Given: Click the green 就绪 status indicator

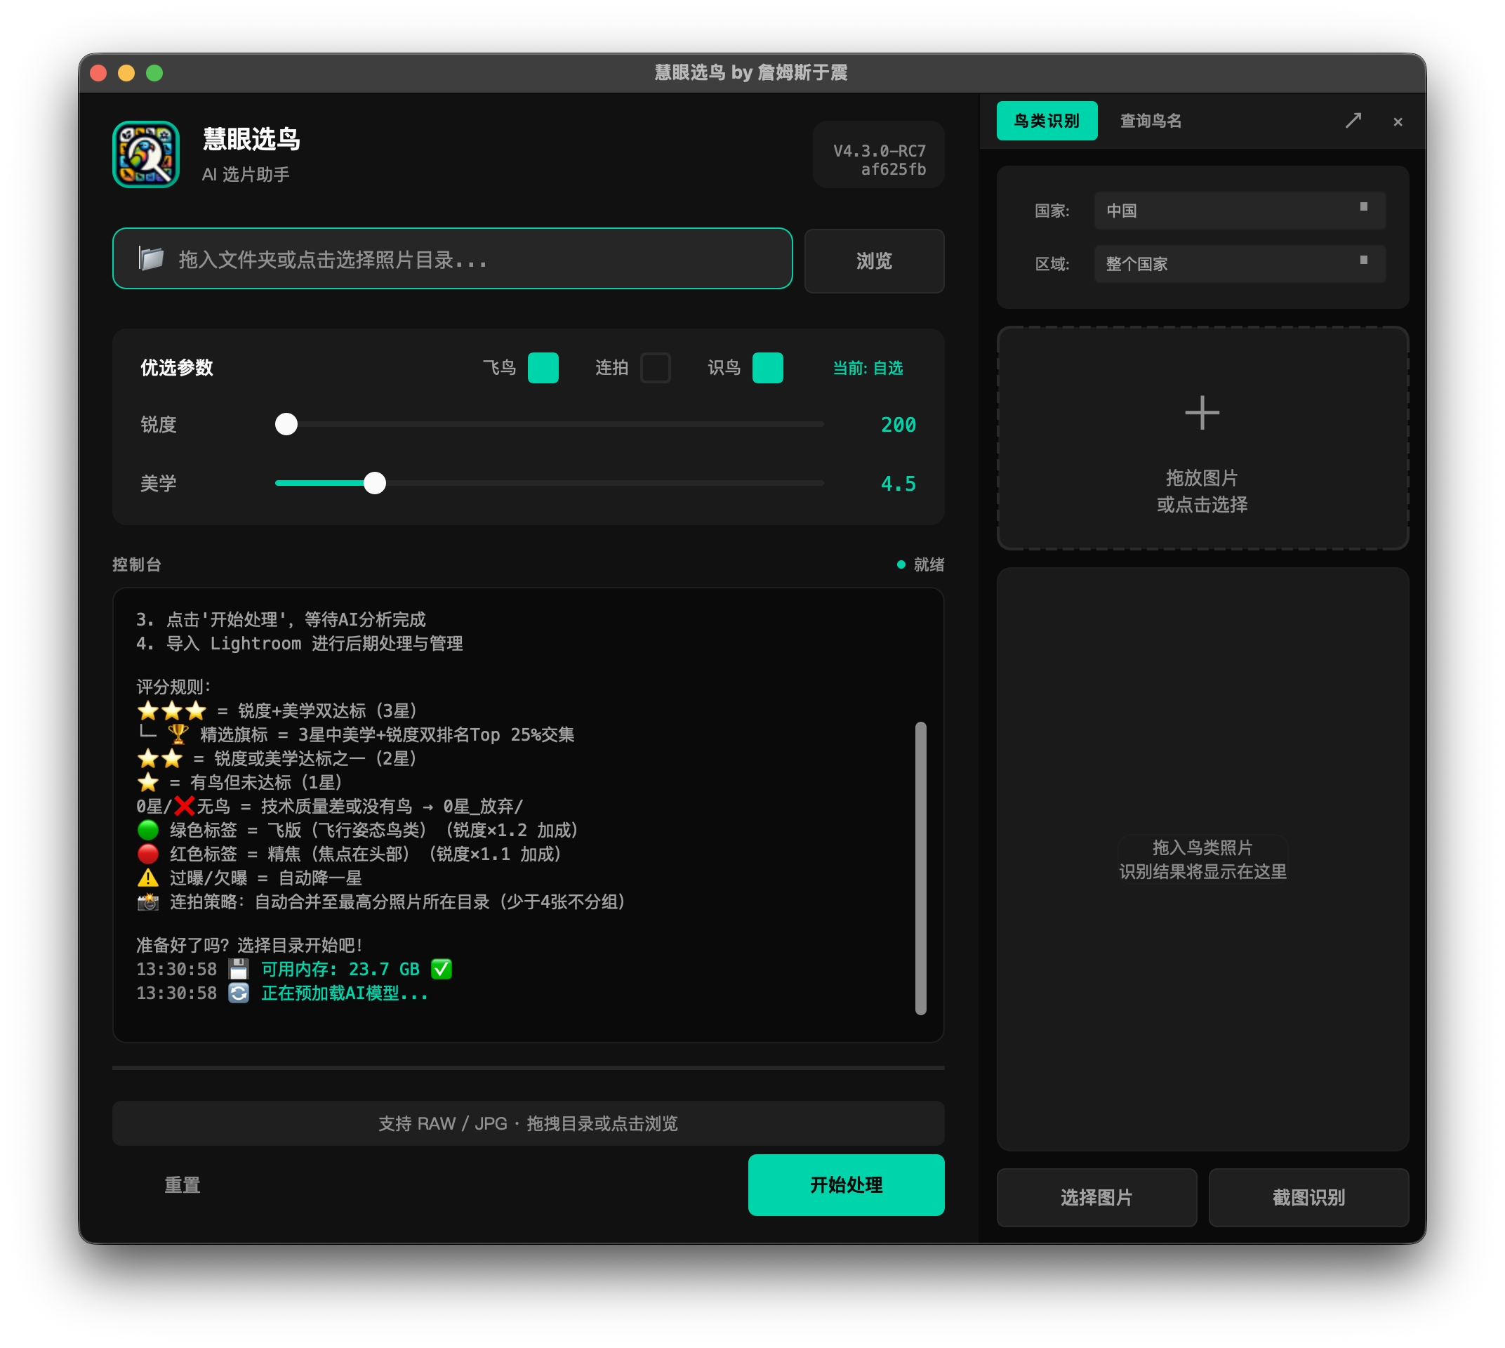Looking at the screenshot, I should coord(921,564).
